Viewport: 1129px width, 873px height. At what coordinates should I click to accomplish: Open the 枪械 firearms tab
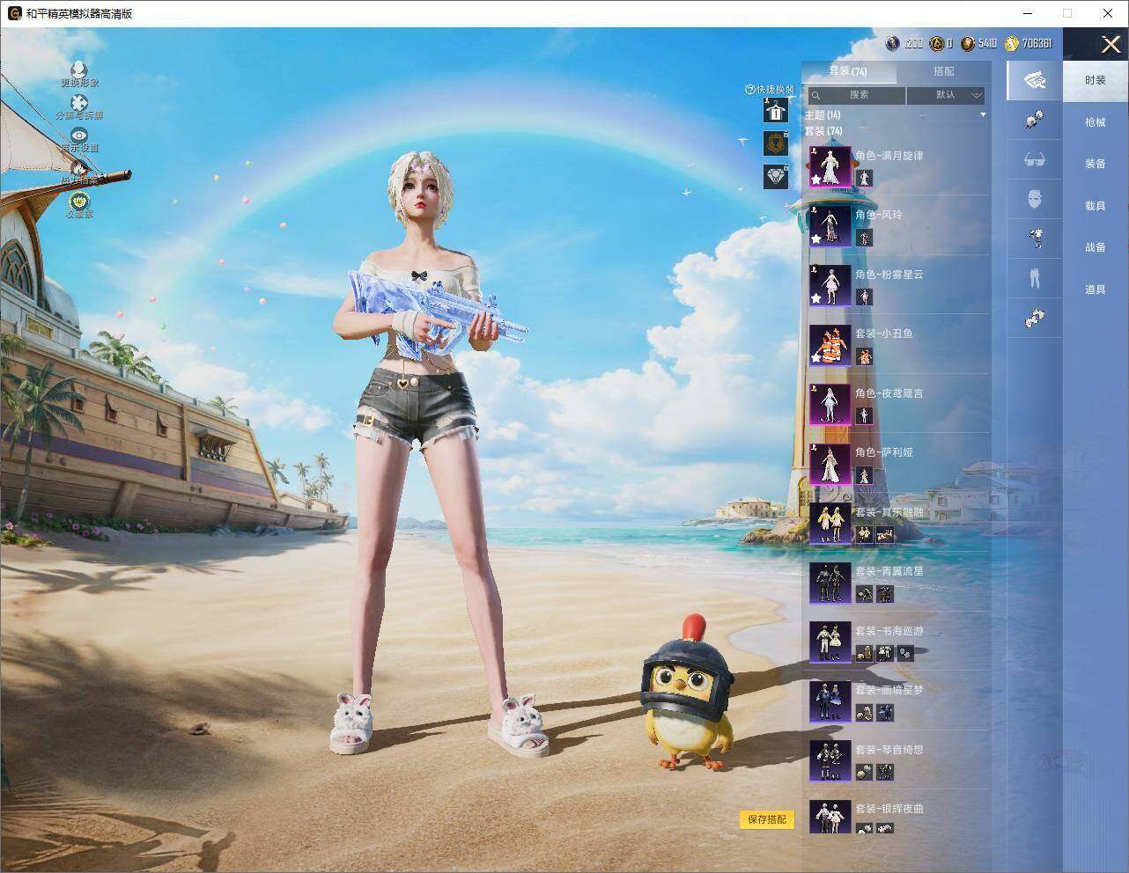click(1095, 122)
